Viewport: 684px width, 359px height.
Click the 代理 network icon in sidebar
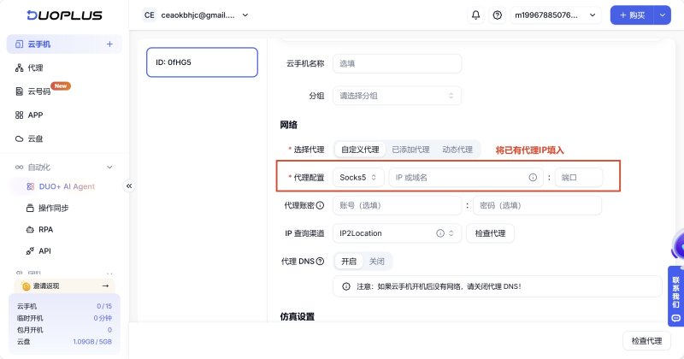pos(19,68)
